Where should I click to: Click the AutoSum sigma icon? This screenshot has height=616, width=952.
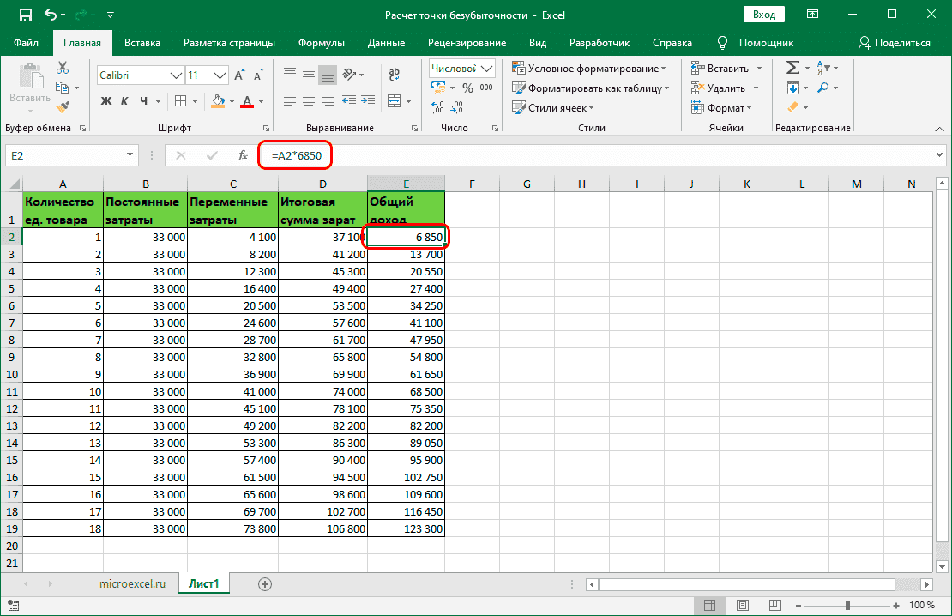(x=792, y=68)
